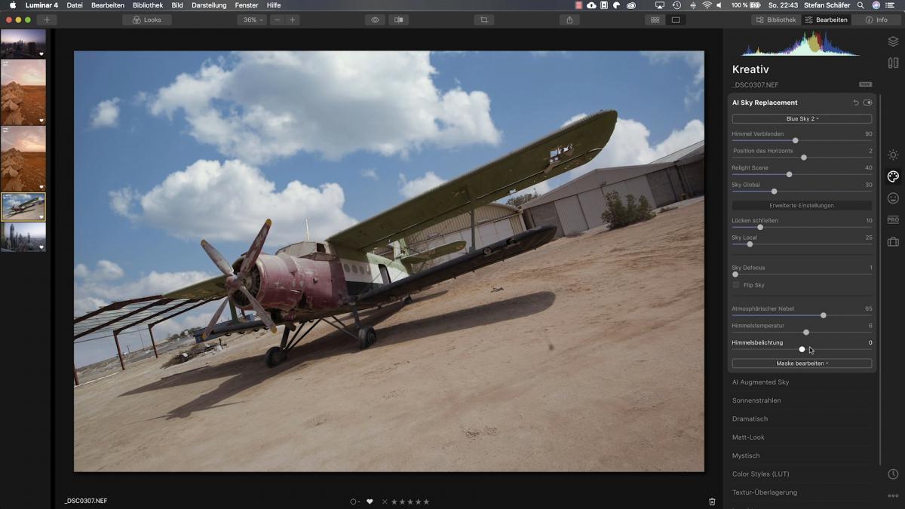Open the Deprecated briefcase icon
Image resolution: width=905 pixels, height=509 pixels.
coord(893,242)
